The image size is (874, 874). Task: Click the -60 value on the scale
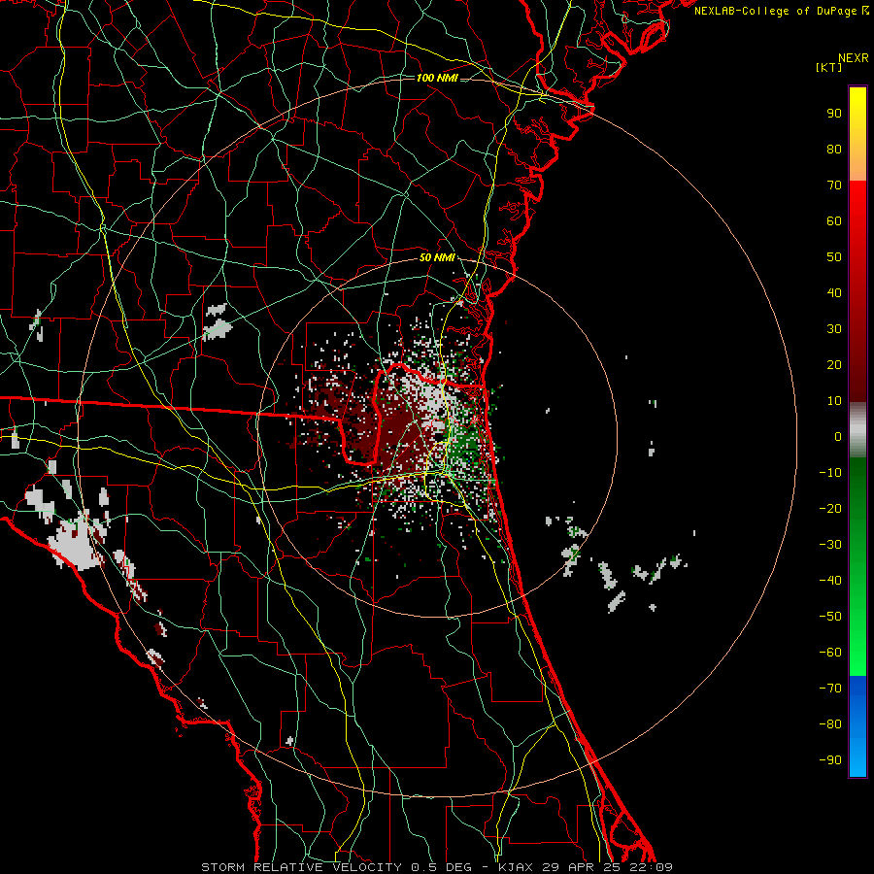830,653
